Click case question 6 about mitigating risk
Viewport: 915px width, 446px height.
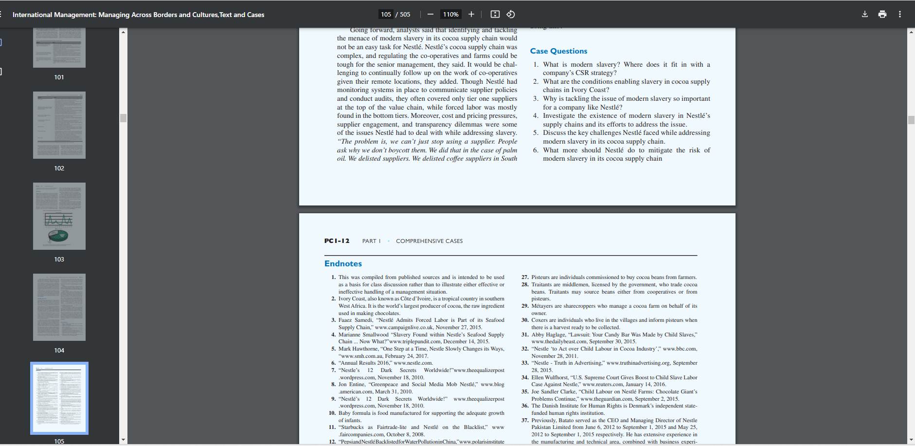tap(622, 154)
